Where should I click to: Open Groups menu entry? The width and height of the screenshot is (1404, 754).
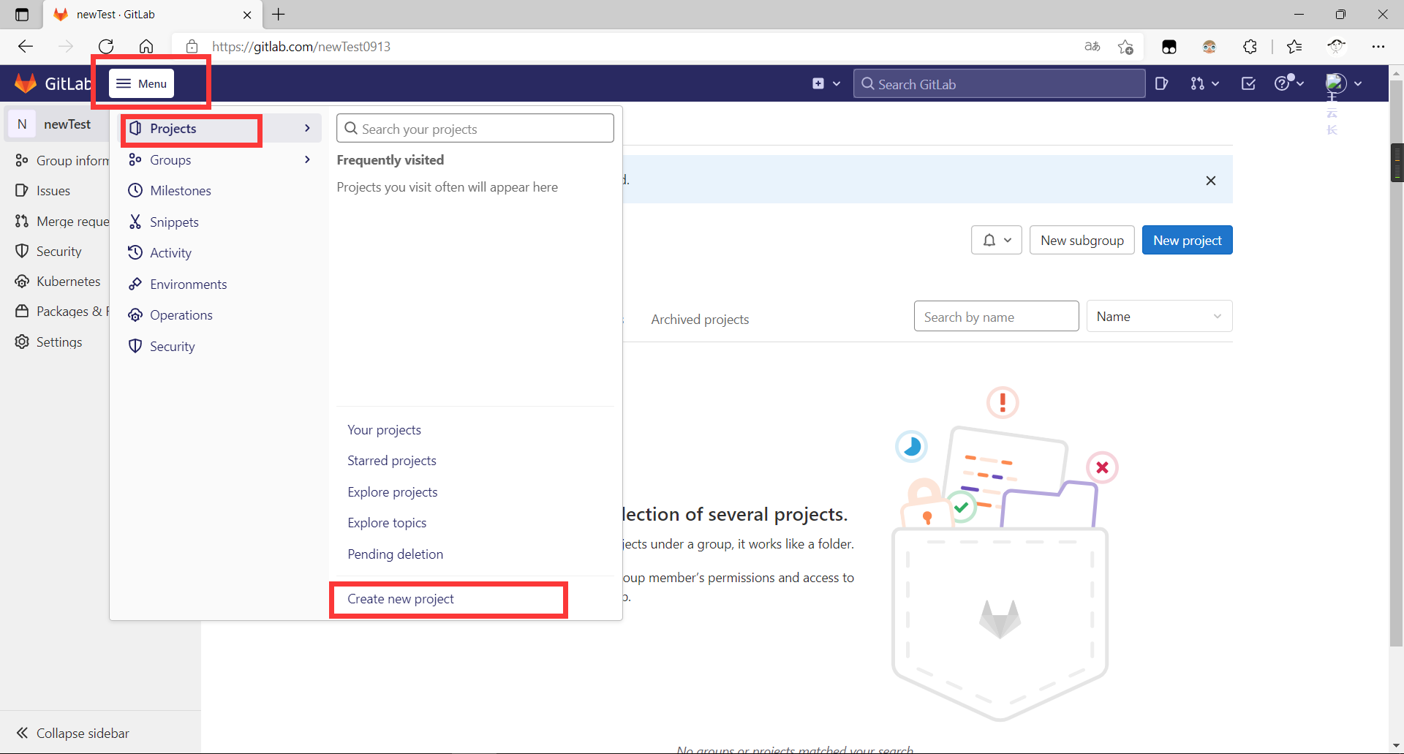(219, 159)
